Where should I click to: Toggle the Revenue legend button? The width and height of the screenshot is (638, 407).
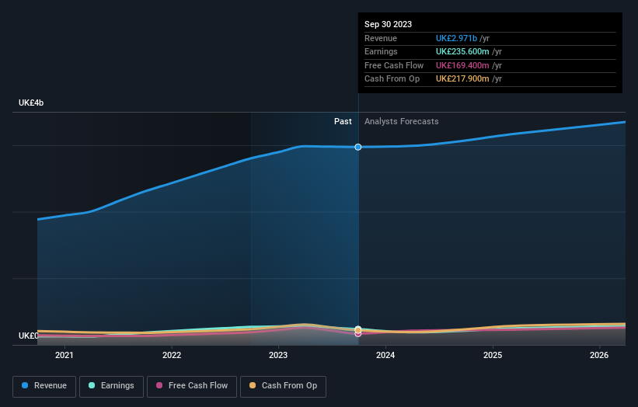point(44,386)
